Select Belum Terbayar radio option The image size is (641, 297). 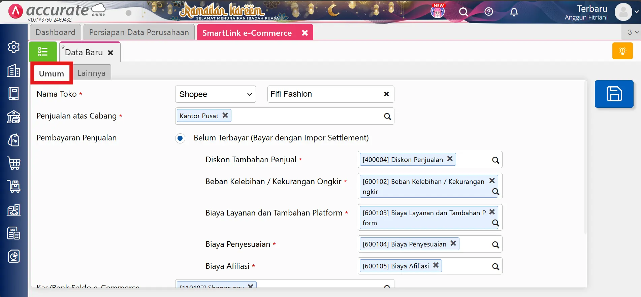point(180,138)
